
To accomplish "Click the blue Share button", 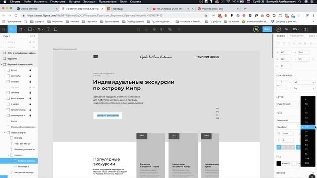I will pos(267,29).
